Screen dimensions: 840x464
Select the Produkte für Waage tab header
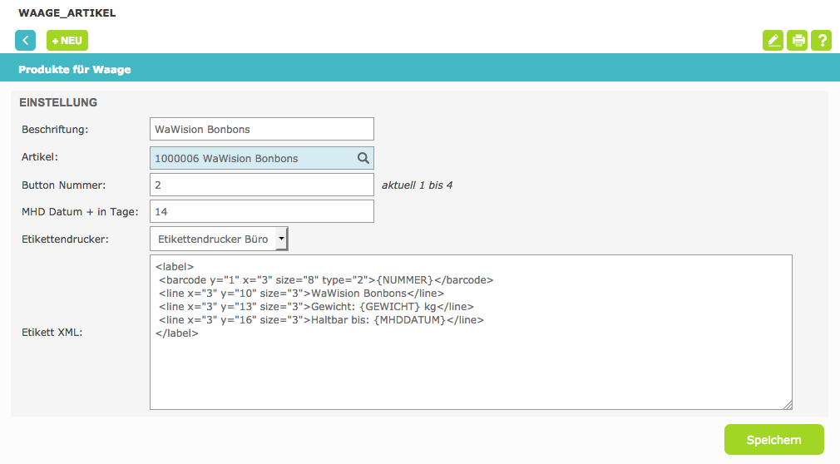coord(75,70)
